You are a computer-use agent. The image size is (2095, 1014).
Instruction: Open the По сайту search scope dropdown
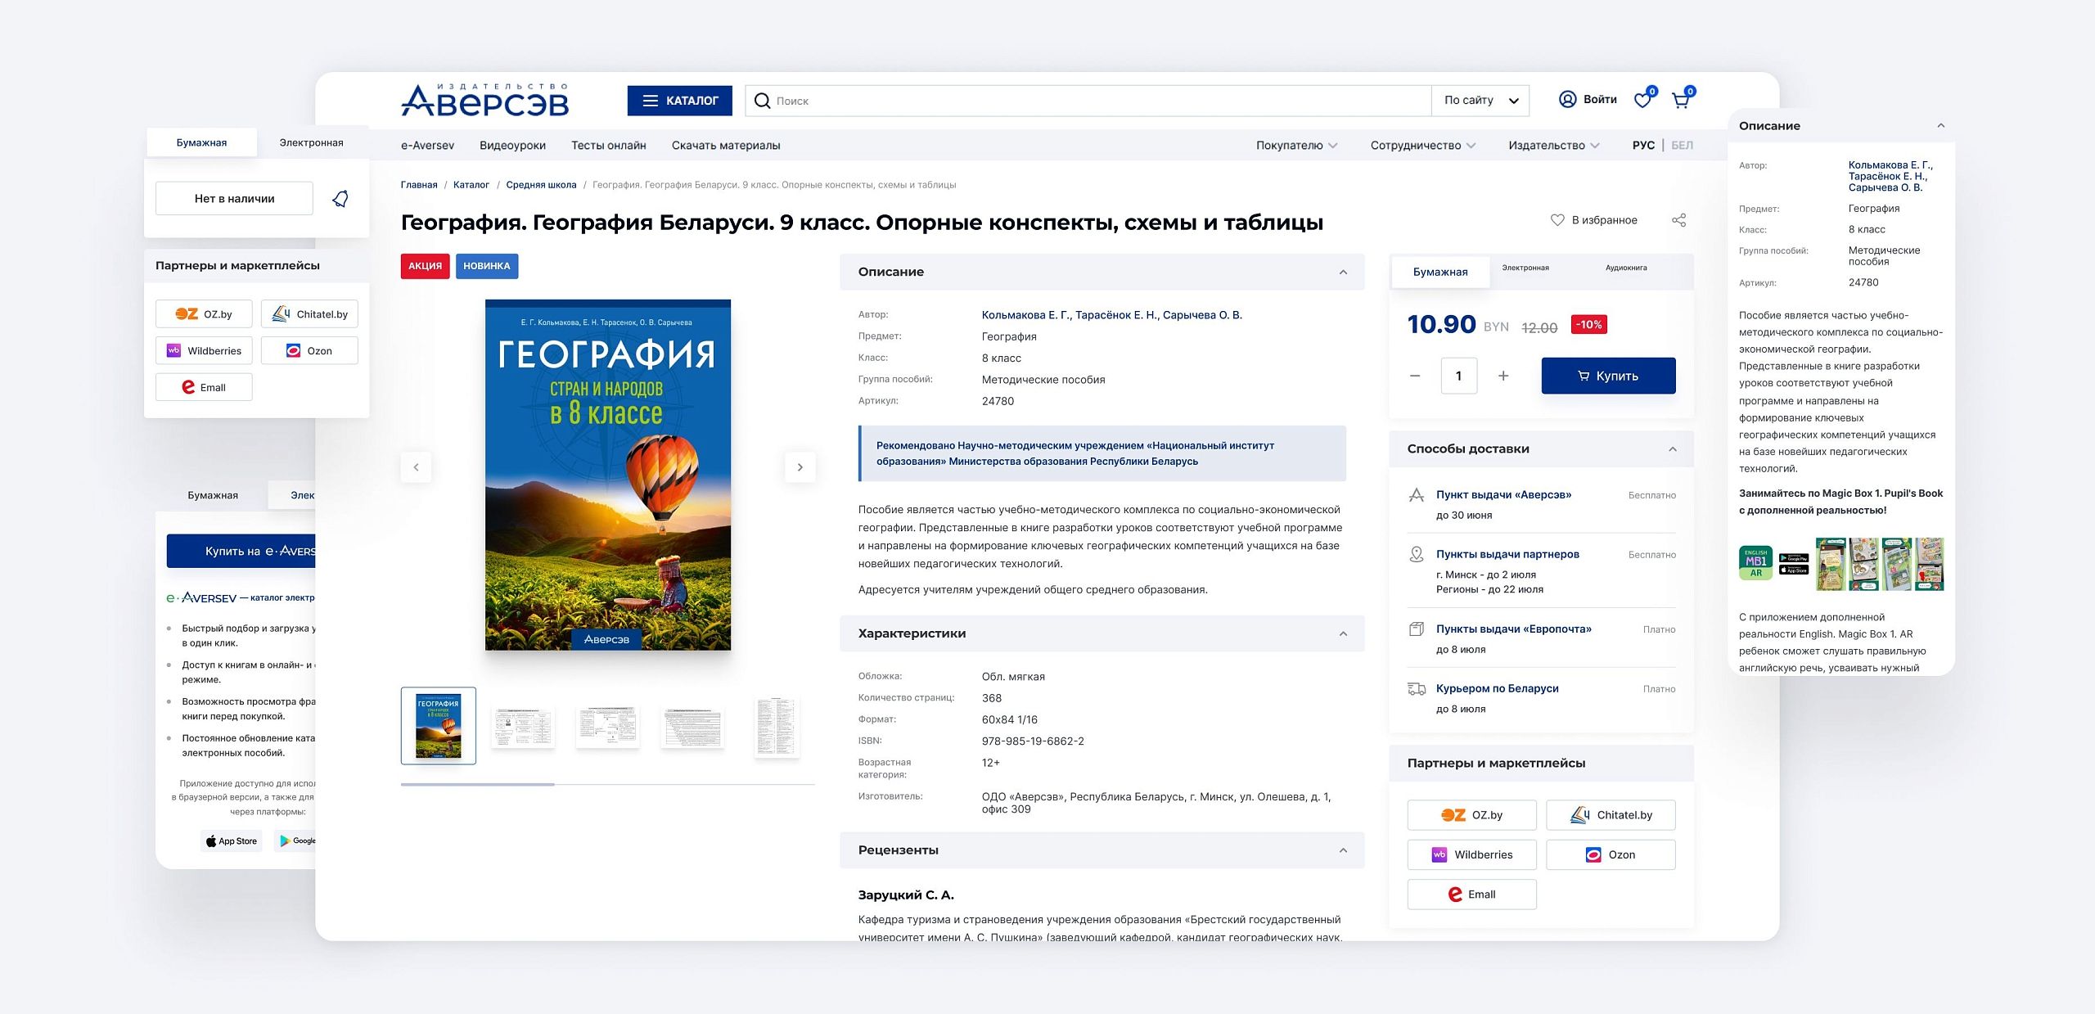(1480, 101)
